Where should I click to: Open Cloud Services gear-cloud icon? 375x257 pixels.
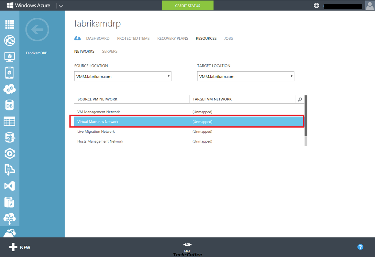pyautogui.click(x=10, y=89)
